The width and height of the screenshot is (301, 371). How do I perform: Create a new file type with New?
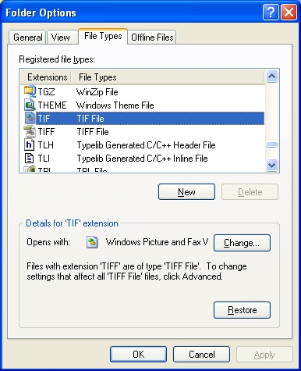click(x=186, y=192)
